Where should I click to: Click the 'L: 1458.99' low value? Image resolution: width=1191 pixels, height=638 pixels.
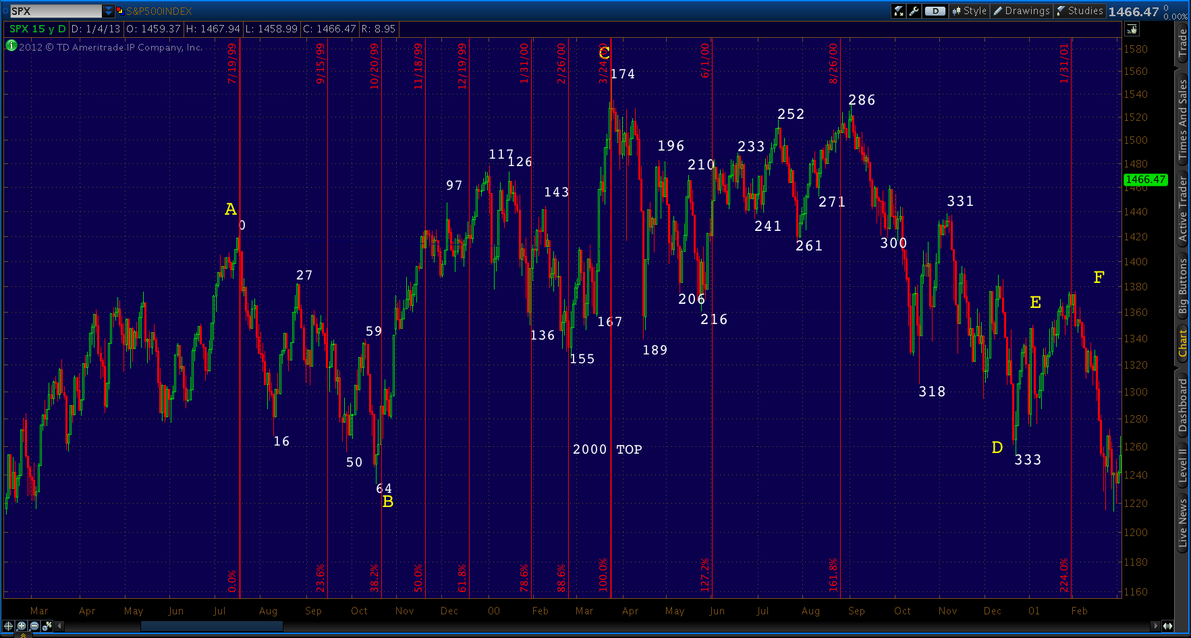[x=271, y=29]
